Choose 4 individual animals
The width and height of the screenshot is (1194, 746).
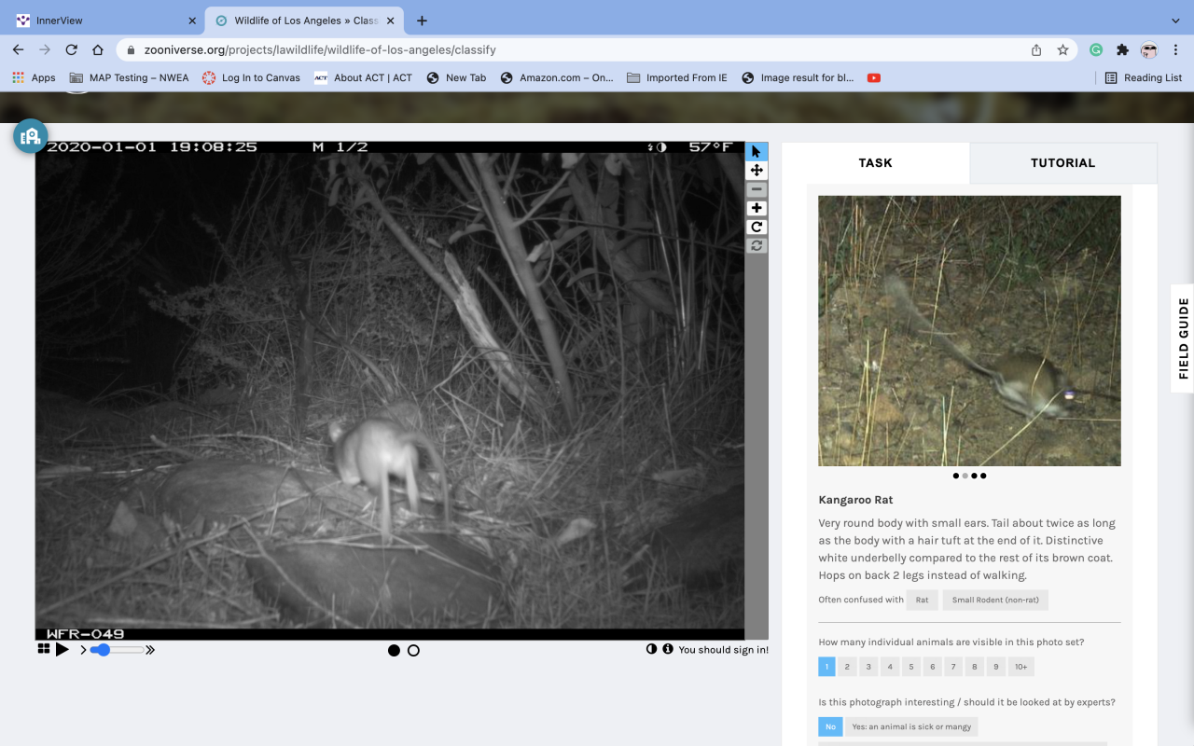point(890,667)
